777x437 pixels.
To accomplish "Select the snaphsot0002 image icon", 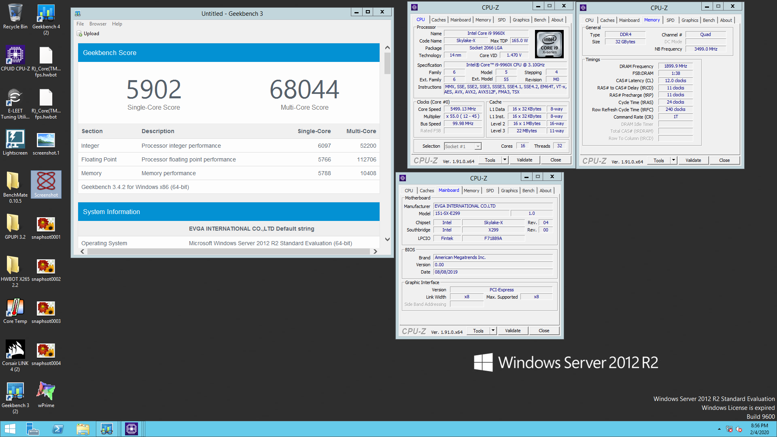I will click(46, 269).
